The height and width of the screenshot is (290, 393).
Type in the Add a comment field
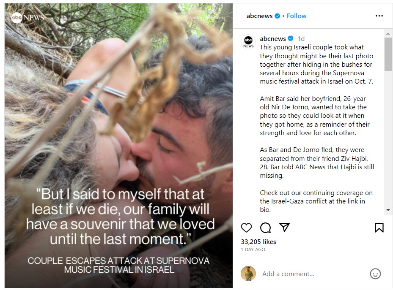[313, 274]
